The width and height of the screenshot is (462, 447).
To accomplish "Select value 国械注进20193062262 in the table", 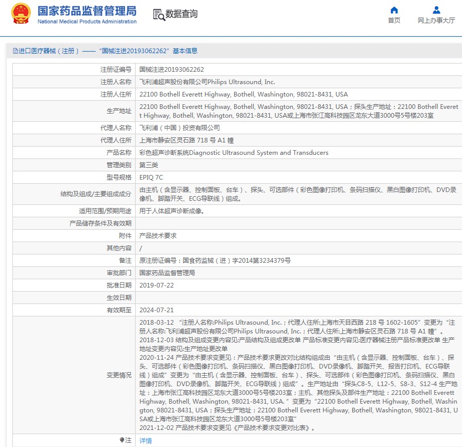I will pyautogui.click(x=172, y=70).
